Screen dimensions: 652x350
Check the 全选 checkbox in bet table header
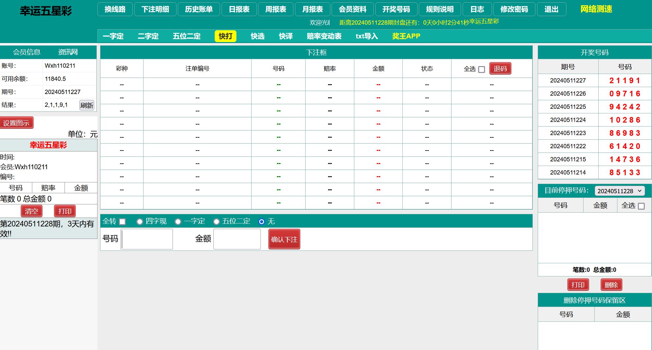click(481, 69)
